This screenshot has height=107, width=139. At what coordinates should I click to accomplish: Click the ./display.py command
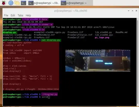click(50, 94)
